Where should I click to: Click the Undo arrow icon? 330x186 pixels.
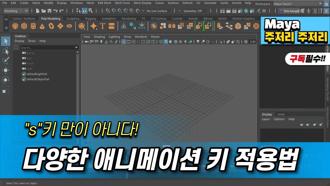point(55,11)
